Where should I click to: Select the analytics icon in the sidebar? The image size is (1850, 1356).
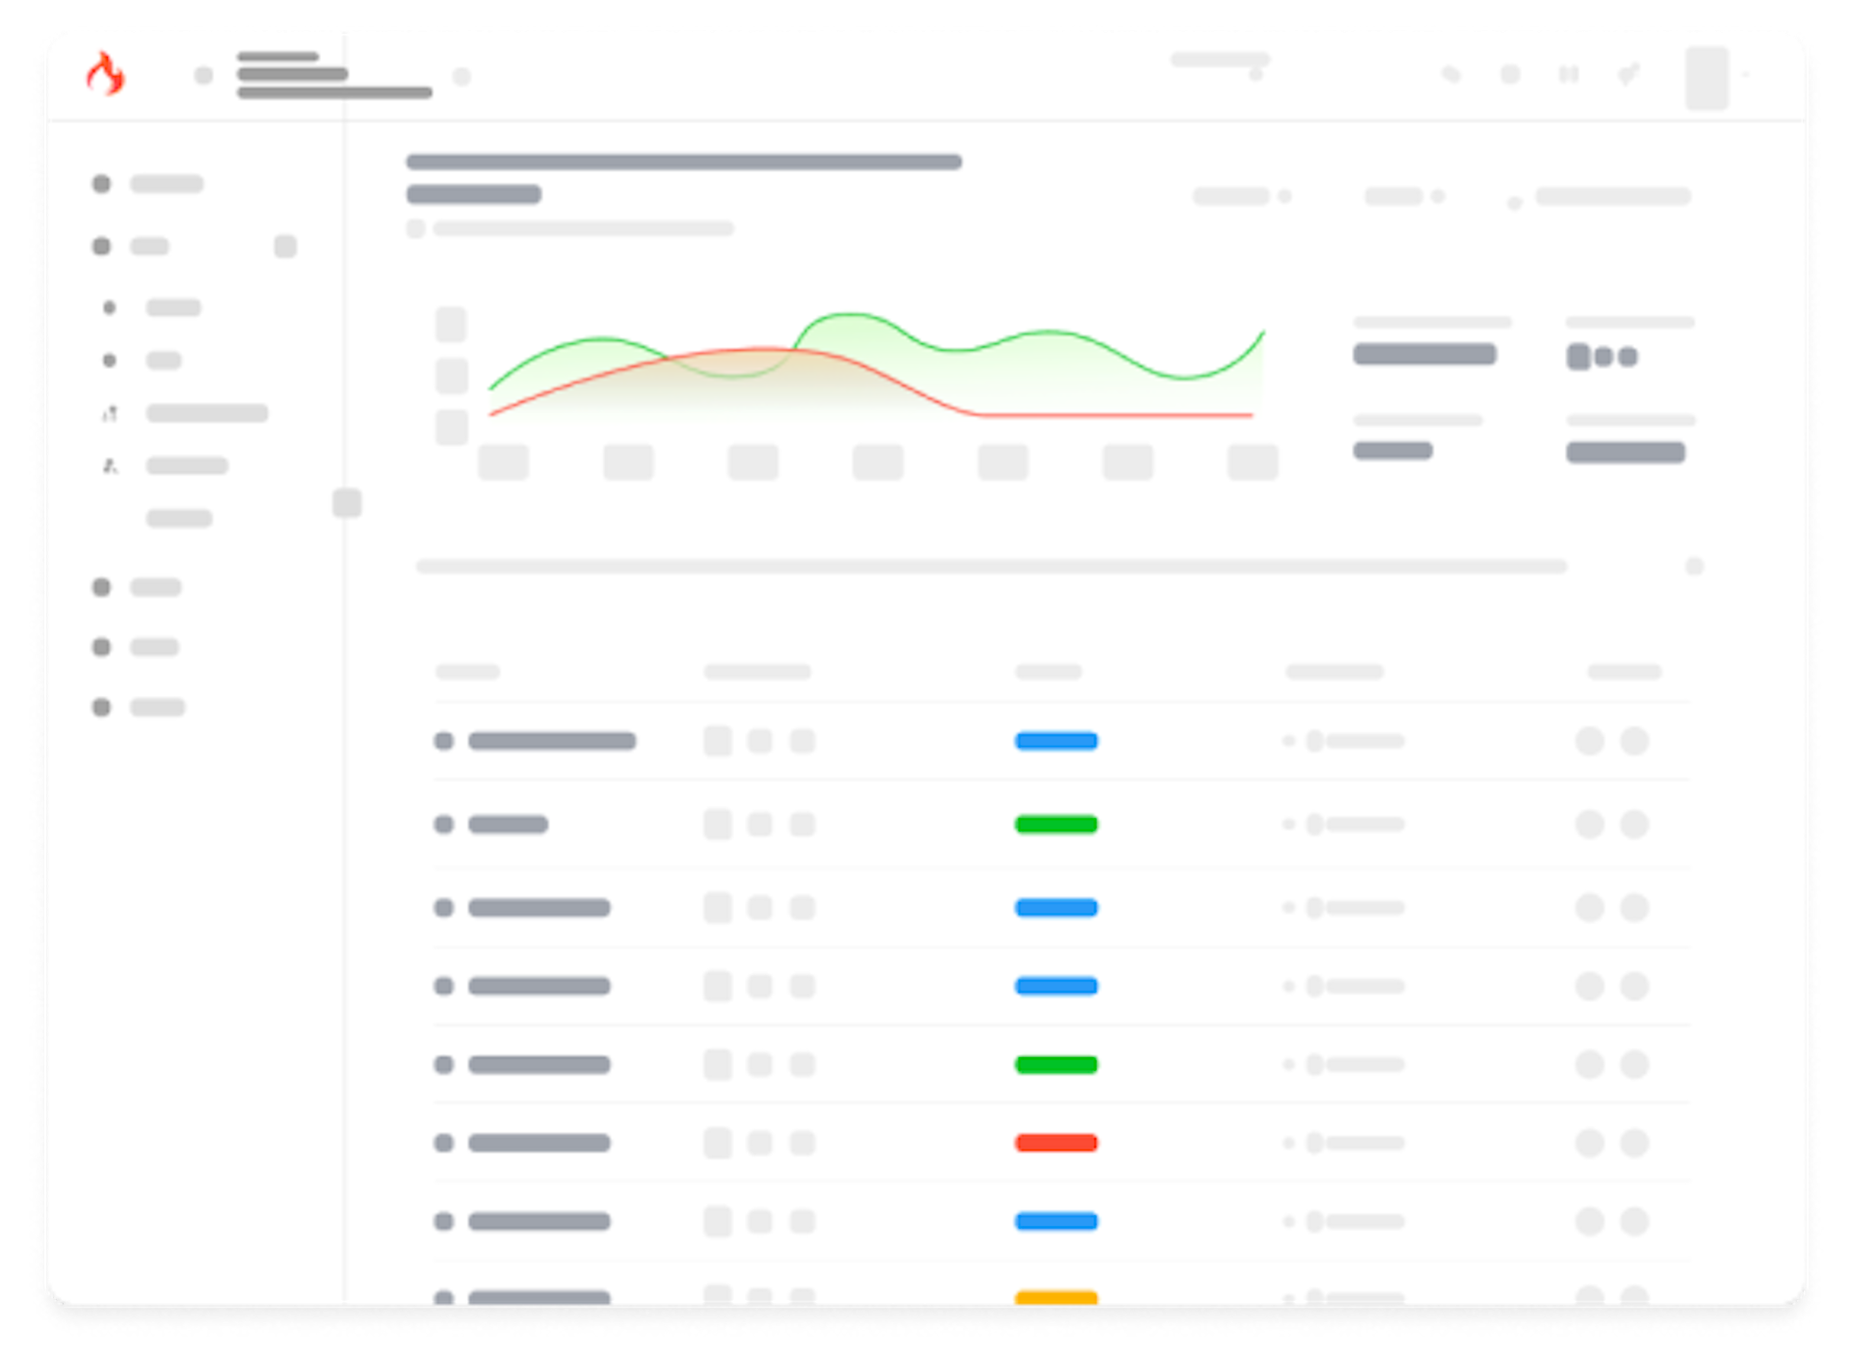tap(110, 412)
